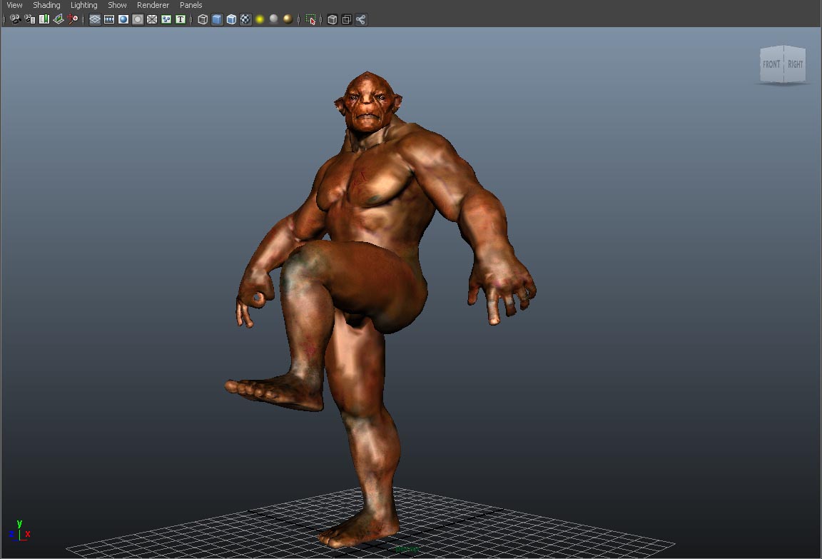Toggle the viewport Grid display icon
This screenshot has width=822, height=559.
[95, 19]
